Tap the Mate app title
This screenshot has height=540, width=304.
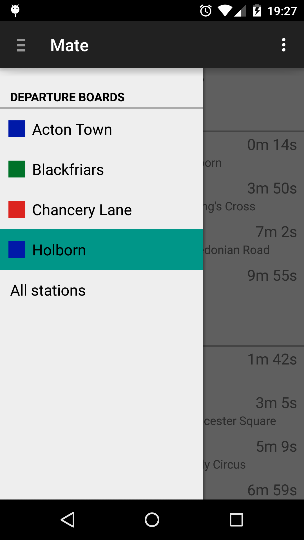coord(69,45)
